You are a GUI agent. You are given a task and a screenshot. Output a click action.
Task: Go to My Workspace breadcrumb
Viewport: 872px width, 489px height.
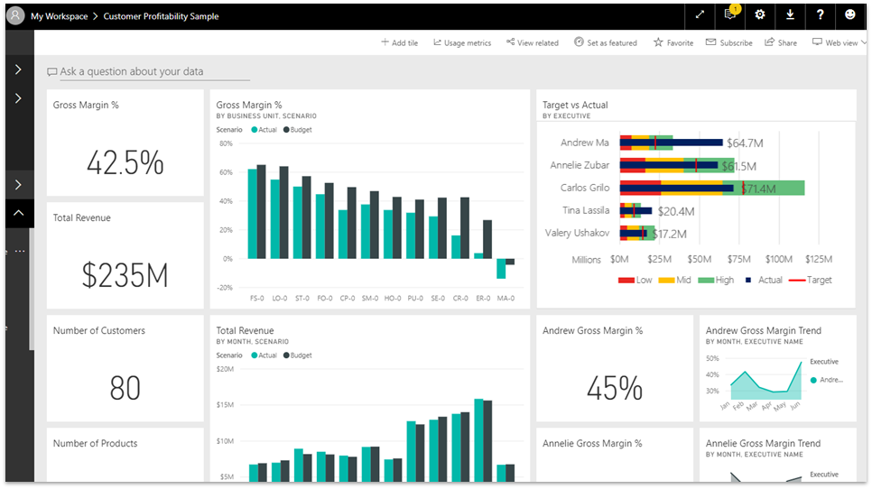(59, 16)
